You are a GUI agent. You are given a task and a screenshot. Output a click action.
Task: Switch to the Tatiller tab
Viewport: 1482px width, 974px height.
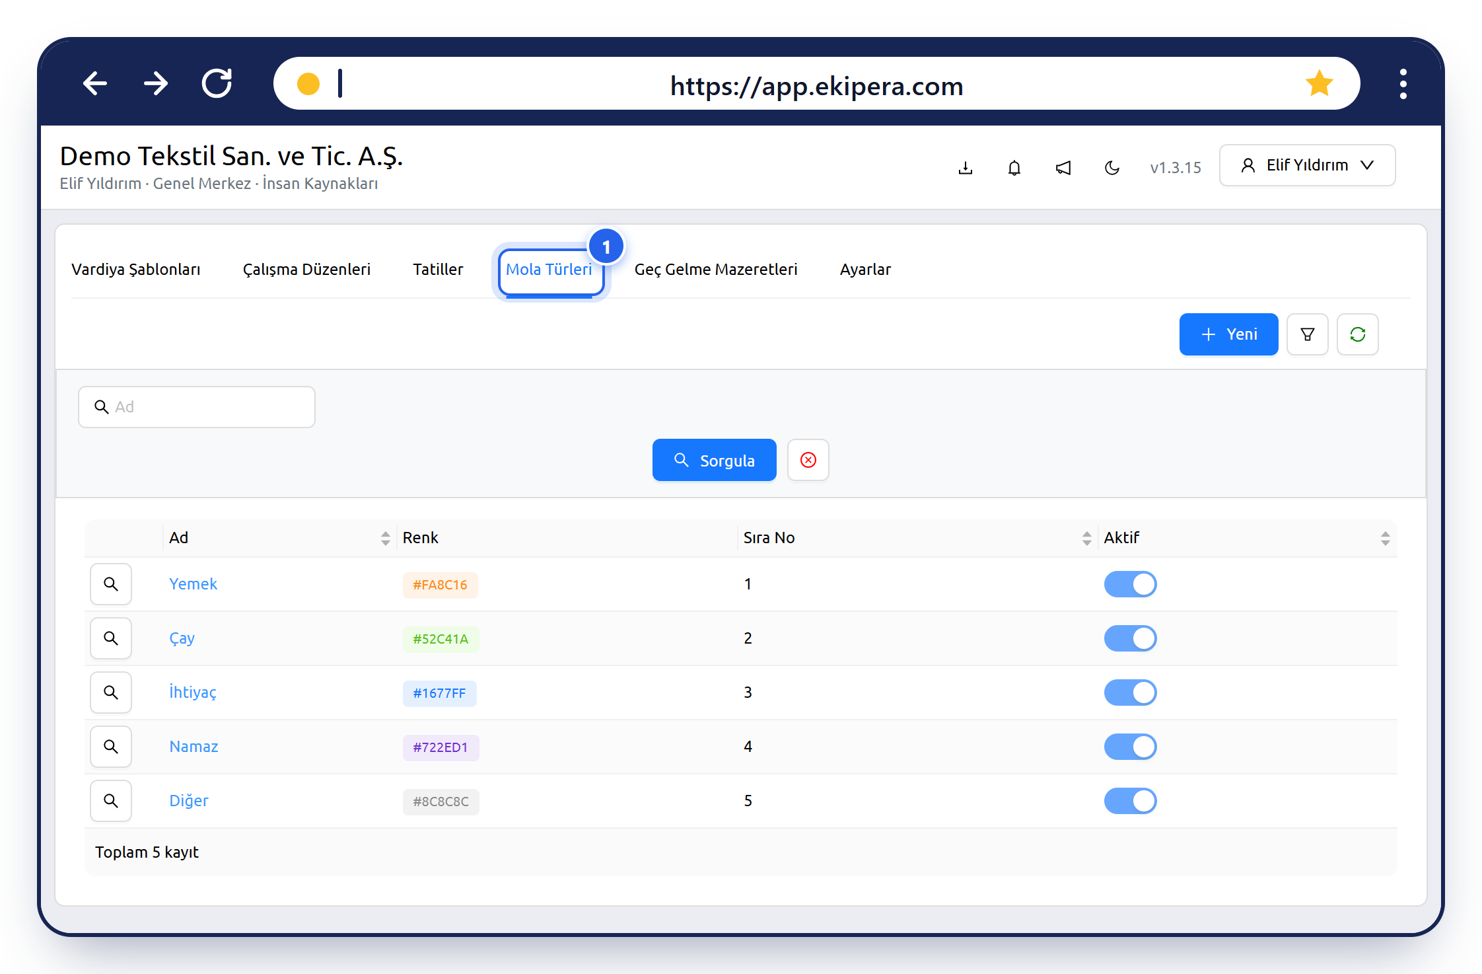(x=438, y=270)
